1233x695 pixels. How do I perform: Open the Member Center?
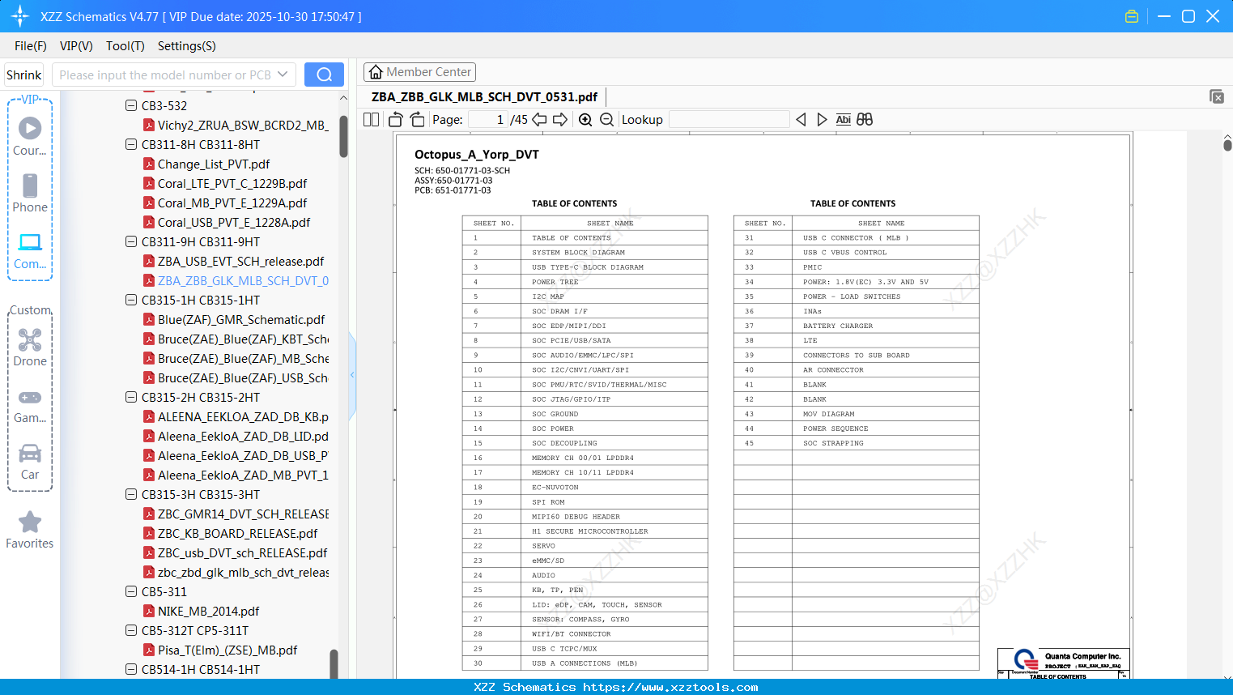click(419, 72)
